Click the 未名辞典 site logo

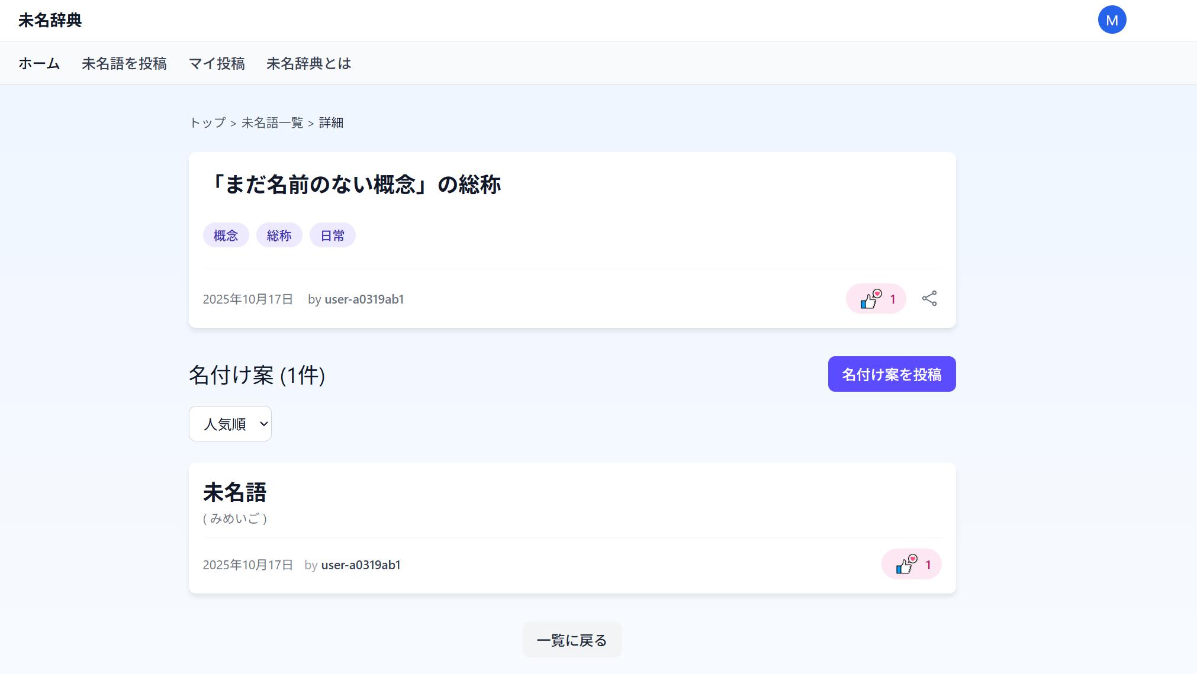50,20
